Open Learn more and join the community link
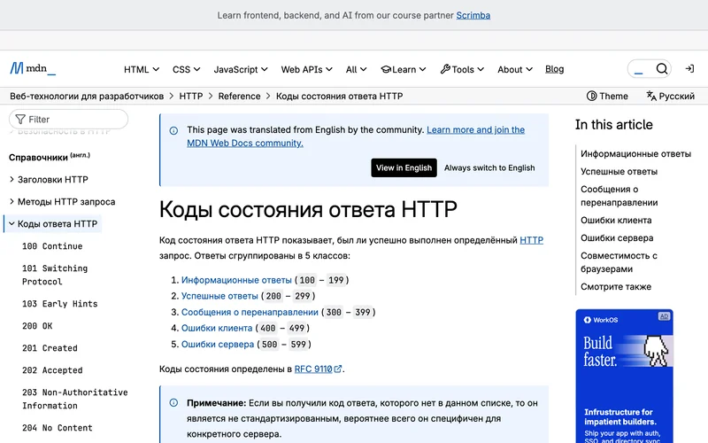This screenshot has height=443, width=708. 356,136
